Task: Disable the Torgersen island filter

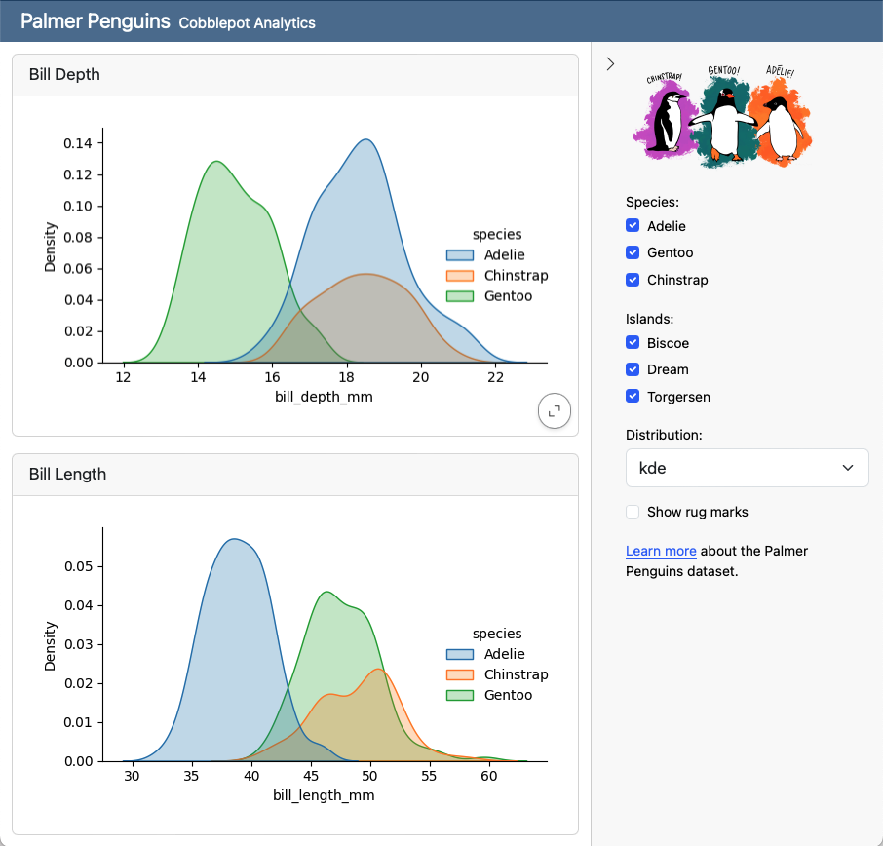Action: pos(633,397)
